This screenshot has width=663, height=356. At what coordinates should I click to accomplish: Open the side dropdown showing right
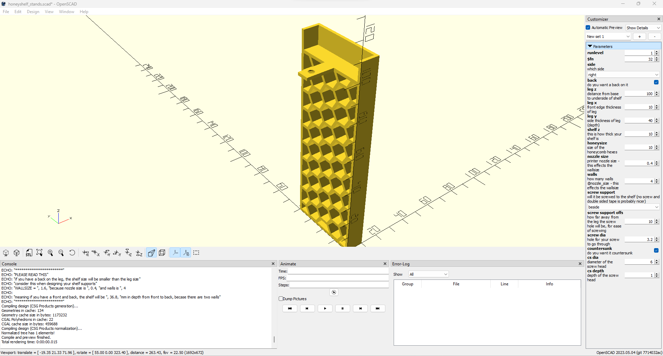pos(623,74)
